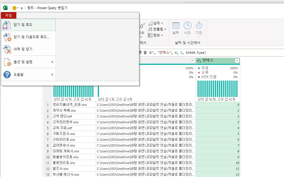
Task: Click the smiley feedback icon in title bar
Action: point(14,8)
